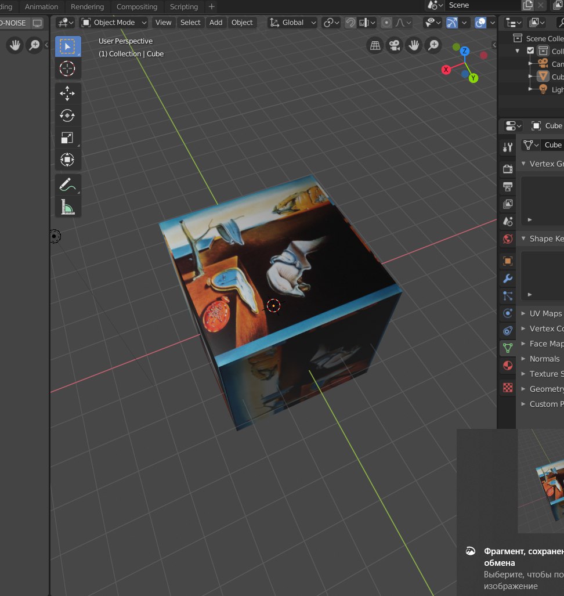
Task: Select the Annotate pencil tool
Action: click(68, 185)
